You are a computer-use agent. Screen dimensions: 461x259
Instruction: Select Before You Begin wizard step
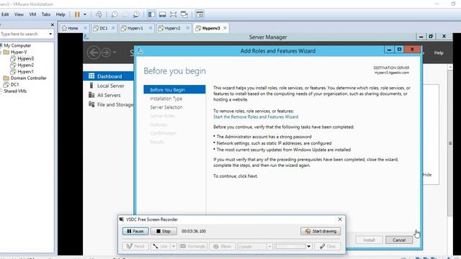click(174, 89)
